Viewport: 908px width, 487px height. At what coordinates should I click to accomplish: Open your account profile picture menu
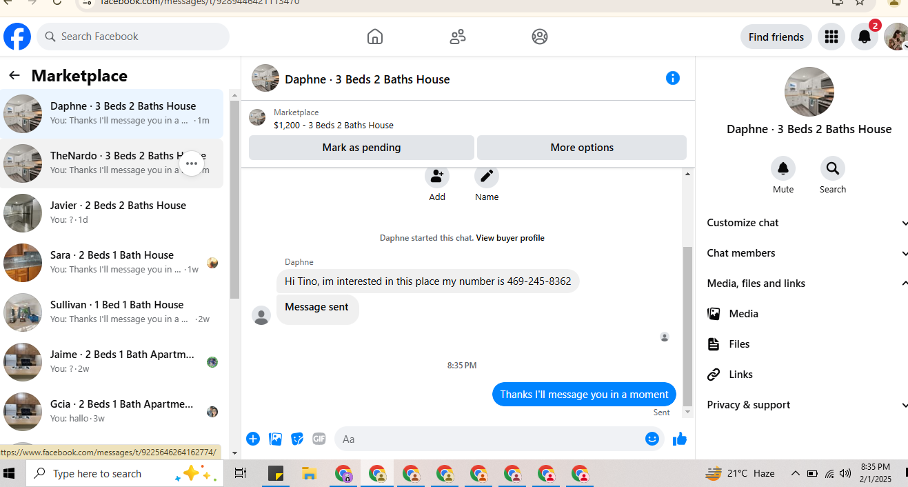[x=896, y=37]
